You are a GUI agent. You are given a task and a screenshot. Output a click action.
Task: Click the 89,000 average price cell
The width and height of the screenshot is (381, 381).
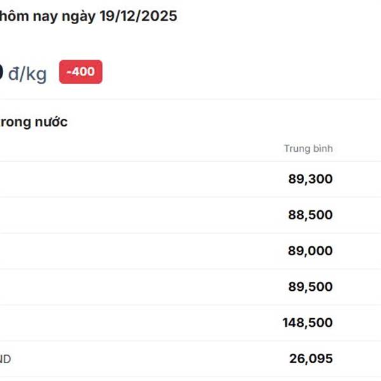(x=310, y=251)
